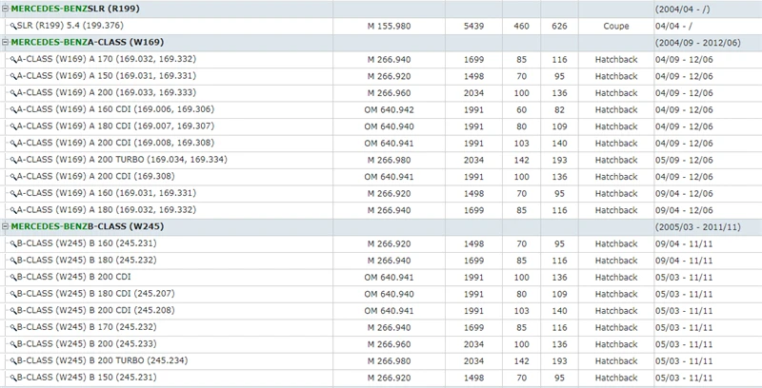The height and width of the screenshot is (388, 762).
Task: Open the MERCEDES-BENZ B-CLASS (W245) header link
Action: [x=87, y=226]
